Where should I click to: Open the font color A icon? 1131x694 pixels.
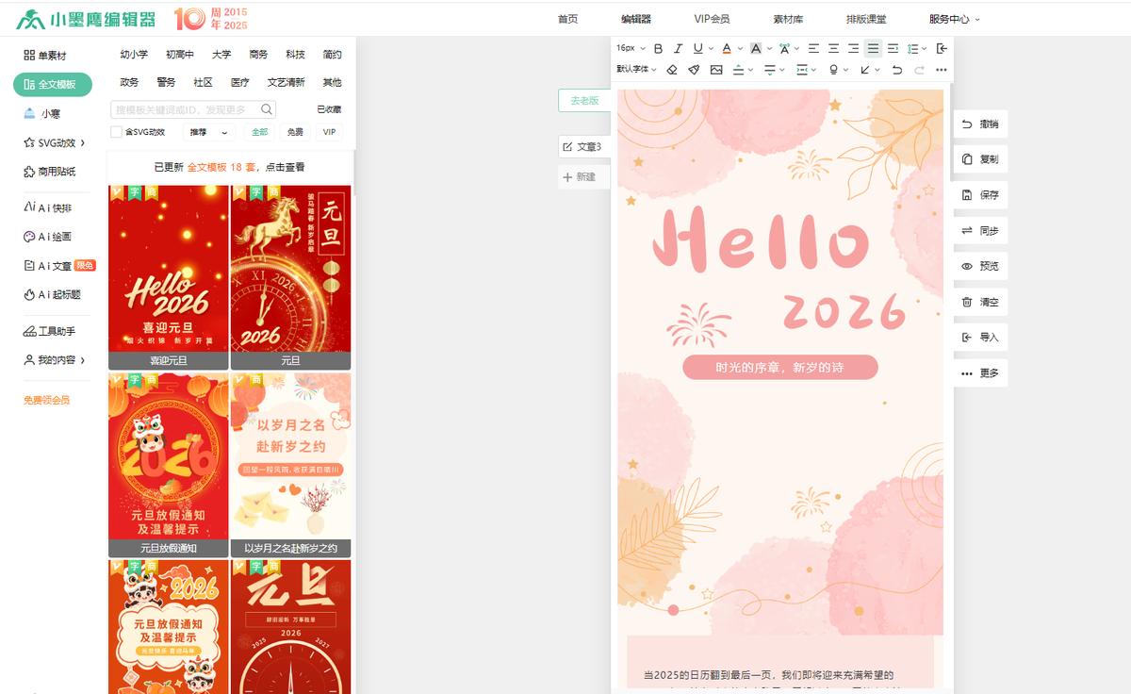point(726,48)
